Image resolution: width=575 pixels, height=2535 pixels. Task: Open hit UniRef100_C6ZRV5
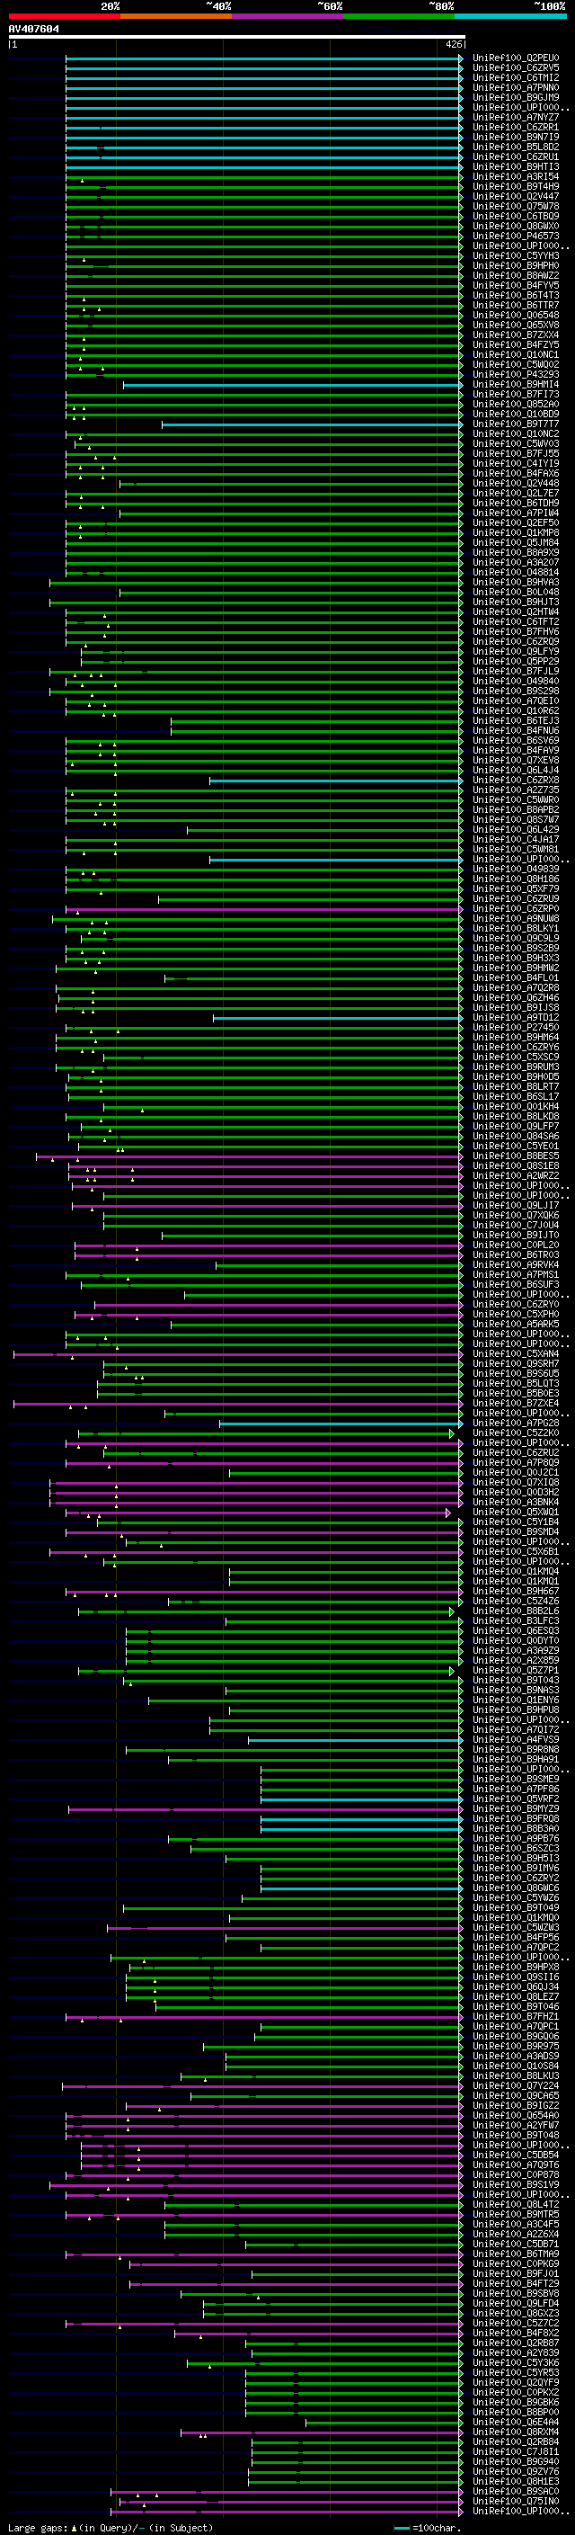[x=516, y=68]
